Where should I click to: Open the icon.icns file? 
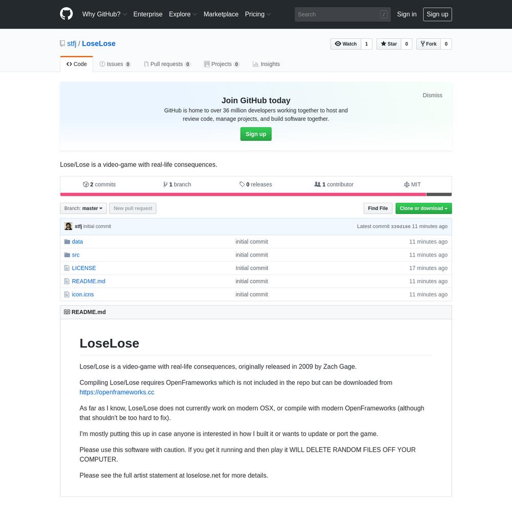82,294
